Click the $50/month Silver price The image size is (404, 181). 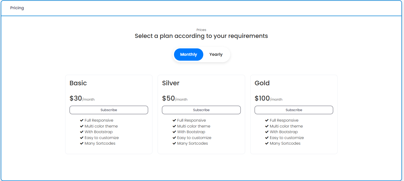tap(175, 99)
